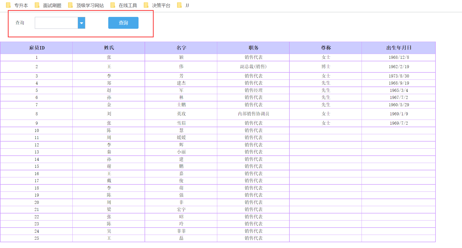
Task: Select the 内部销售协调员 job cell
Action: point(253,114)
